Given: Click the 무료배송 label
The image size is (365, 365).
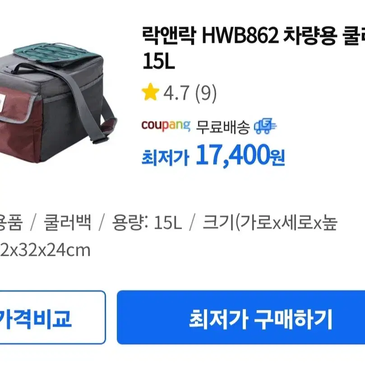Looking at the screenshot, I should click(223, 127).
